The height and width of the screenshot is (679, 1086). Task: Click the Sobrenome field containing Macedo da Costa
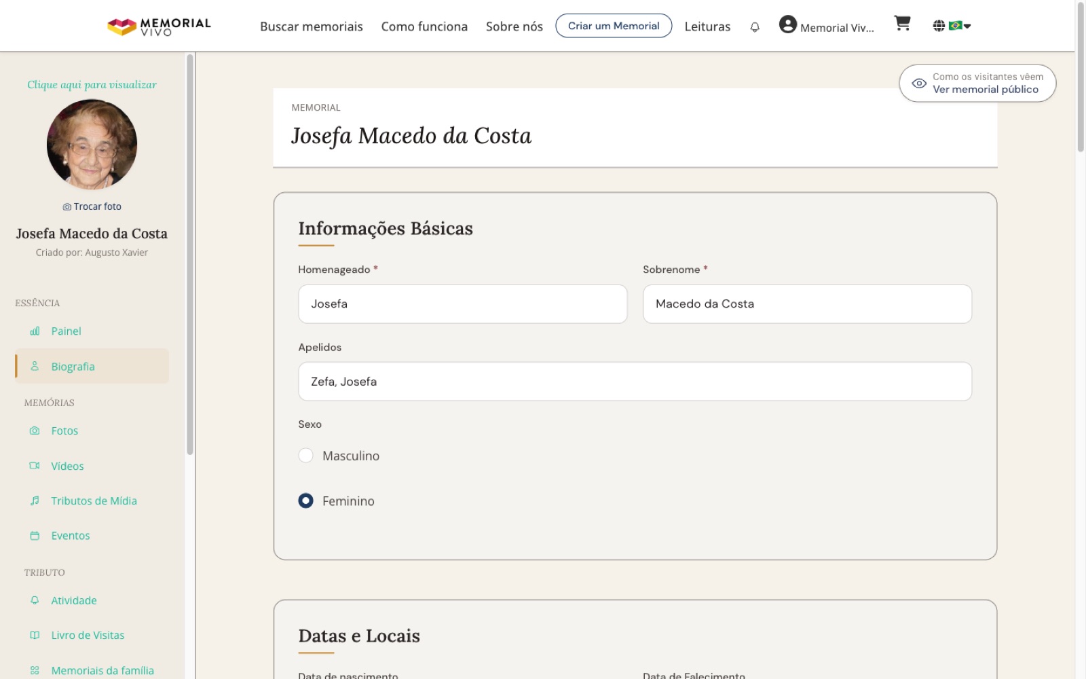click(x=807, y=304)
